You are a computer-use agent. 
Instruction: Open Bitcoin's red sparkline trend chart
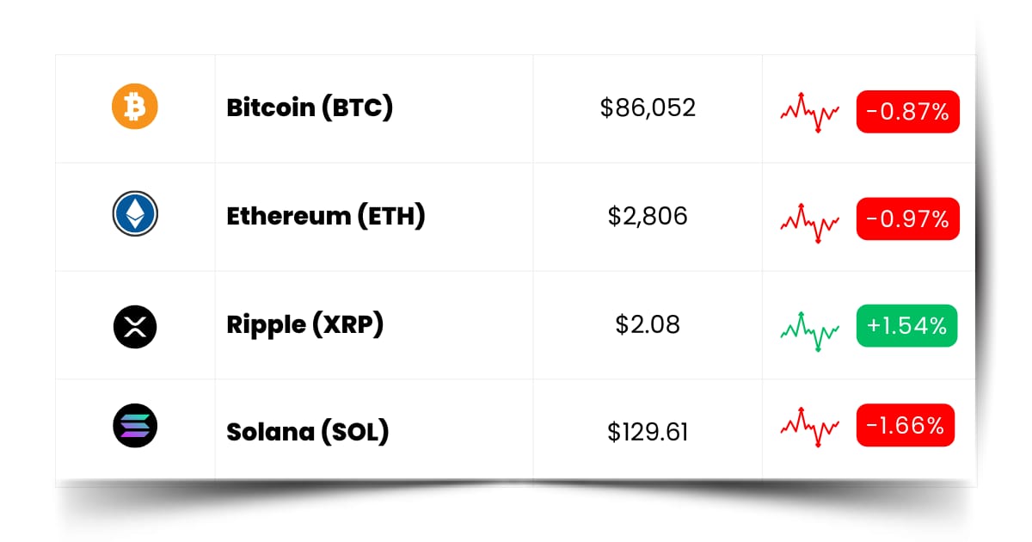pyautogui.click(x=810, y=112)
